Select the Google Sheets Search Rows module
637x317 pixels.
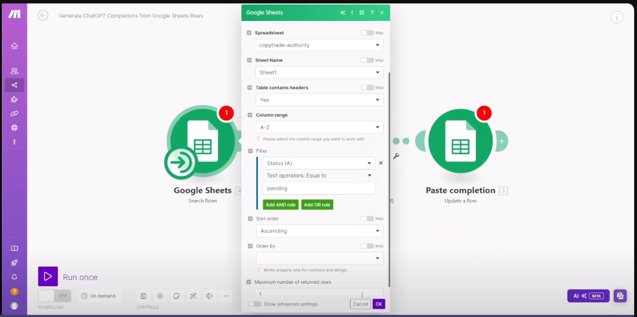pyautogui.click(x=202, y=141)
